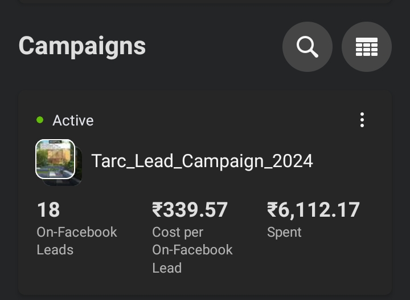This screenshot has width=410, height=300.
Task: Tap the partially visible card above Campaigns
Action: [x=205, y=2]
